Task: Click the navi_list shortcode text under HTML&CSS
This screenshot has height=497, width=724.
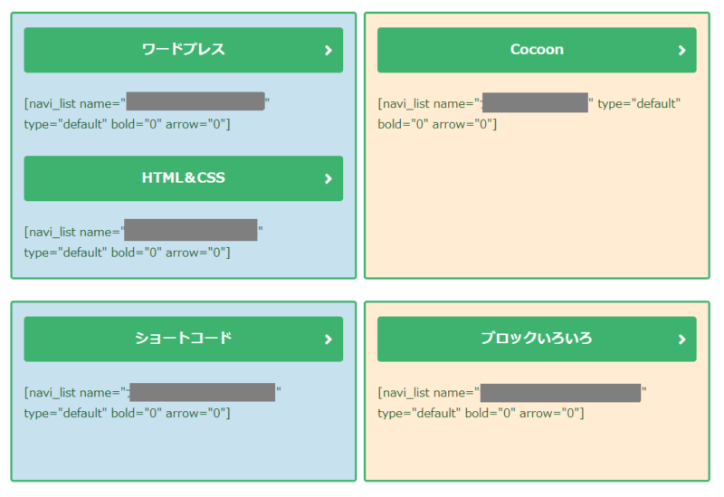Action: (144, 242)
